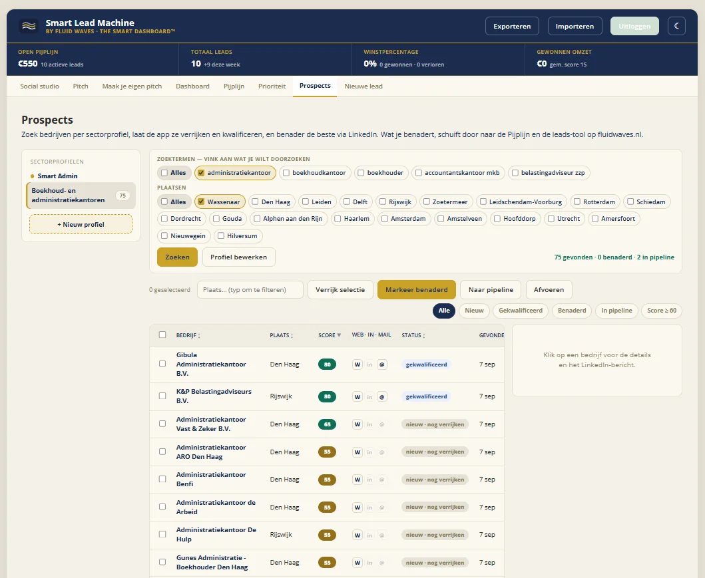This screenshot has height=578, width=705.
Task: Click the Fluid Waves logo icon
Action: (29, 26)
